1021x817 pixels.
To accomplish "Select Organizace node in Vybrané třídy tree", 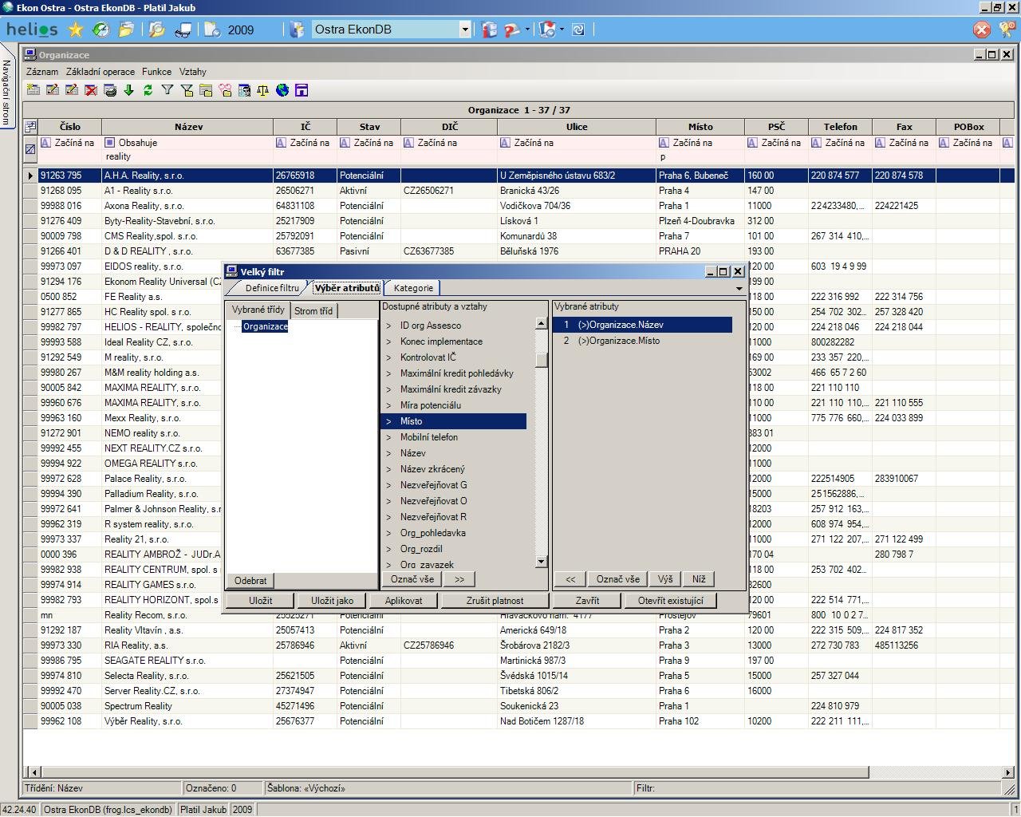I will [x=265, y=326].
